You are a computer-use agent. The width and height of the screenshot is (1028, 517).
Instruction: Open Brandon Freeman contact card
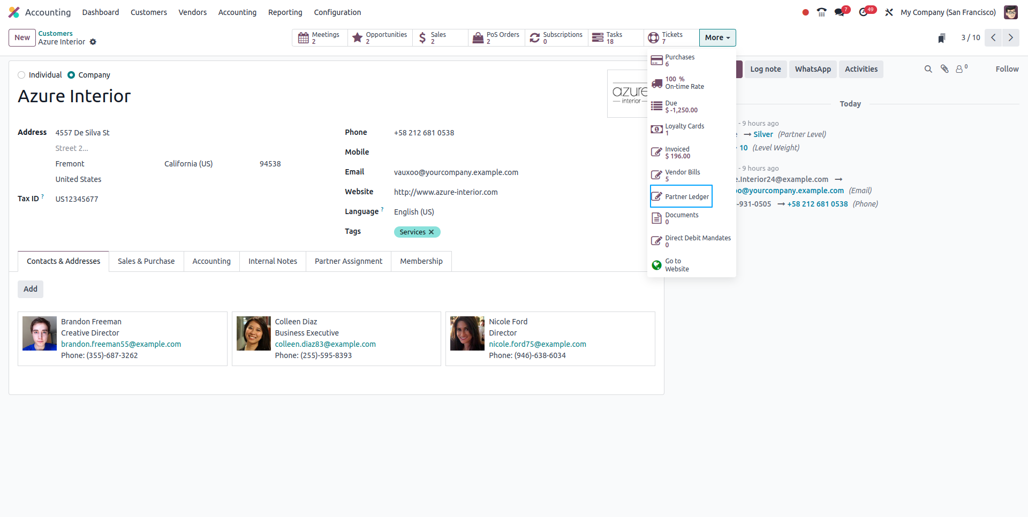[x=123, y=339]
